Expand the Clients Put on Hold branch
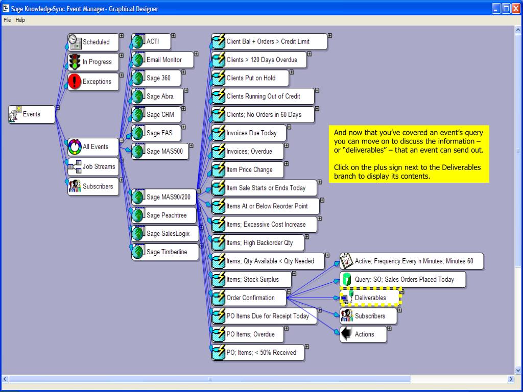 [292, 72]
